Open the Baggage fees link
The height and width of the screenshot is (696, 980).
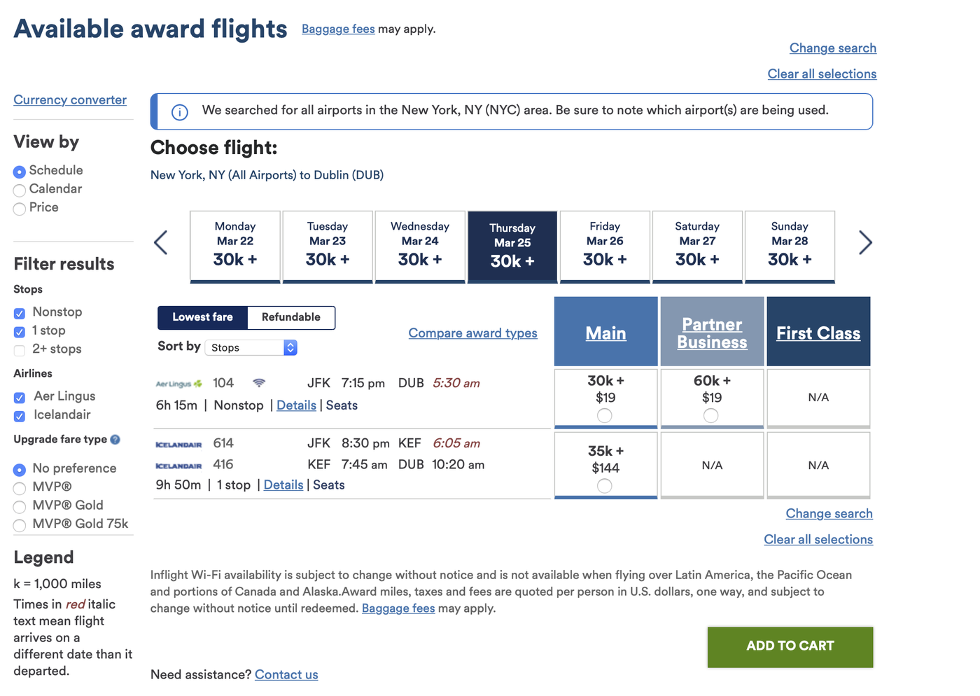(x=338, y=29)
